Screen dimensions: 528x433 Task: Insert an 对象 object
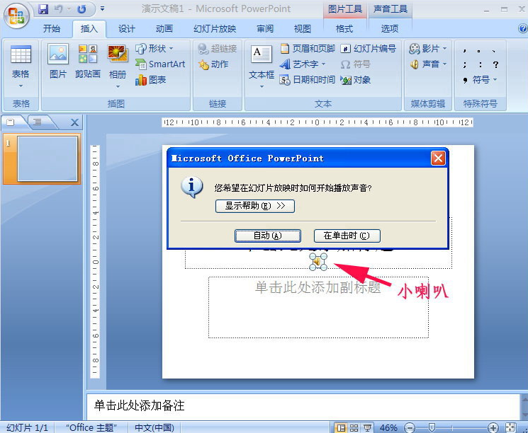[356, 80]
